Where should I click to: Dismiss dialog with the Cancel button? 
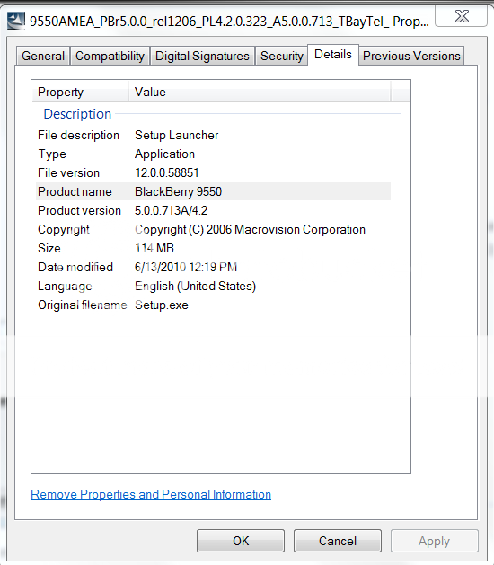[x=337, y=541]
